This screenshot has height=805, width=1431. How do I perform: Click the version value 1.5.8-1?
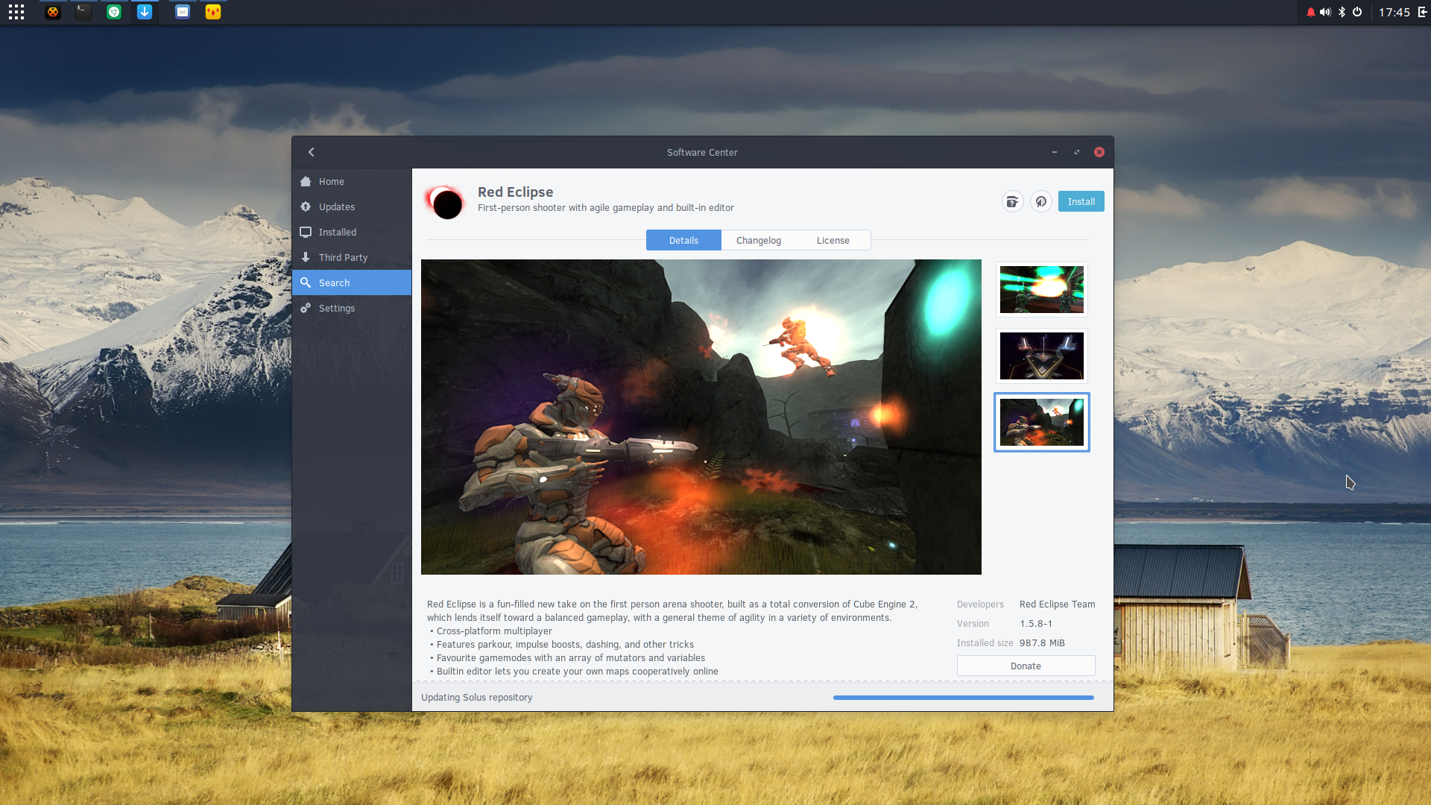(1036, 624)
